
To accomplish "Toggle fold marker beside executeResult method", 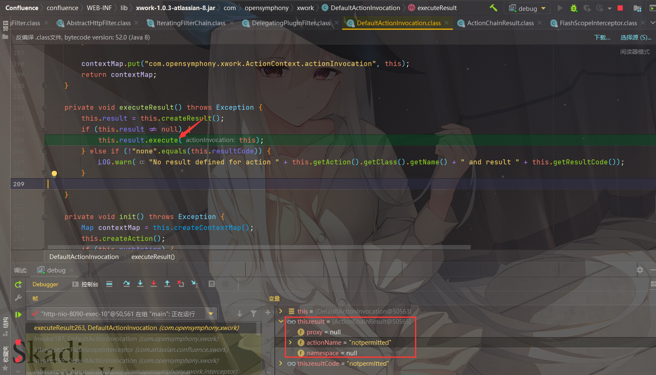I will tap(44, 108).
